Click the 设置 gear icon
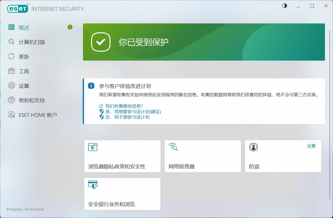This screenshot has width=333, height=218. (11, 86)
